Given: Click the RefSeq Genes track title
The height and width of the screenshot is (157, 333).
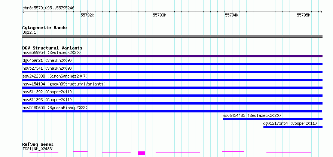Looking at the screenshot, I should click(38, 145).
